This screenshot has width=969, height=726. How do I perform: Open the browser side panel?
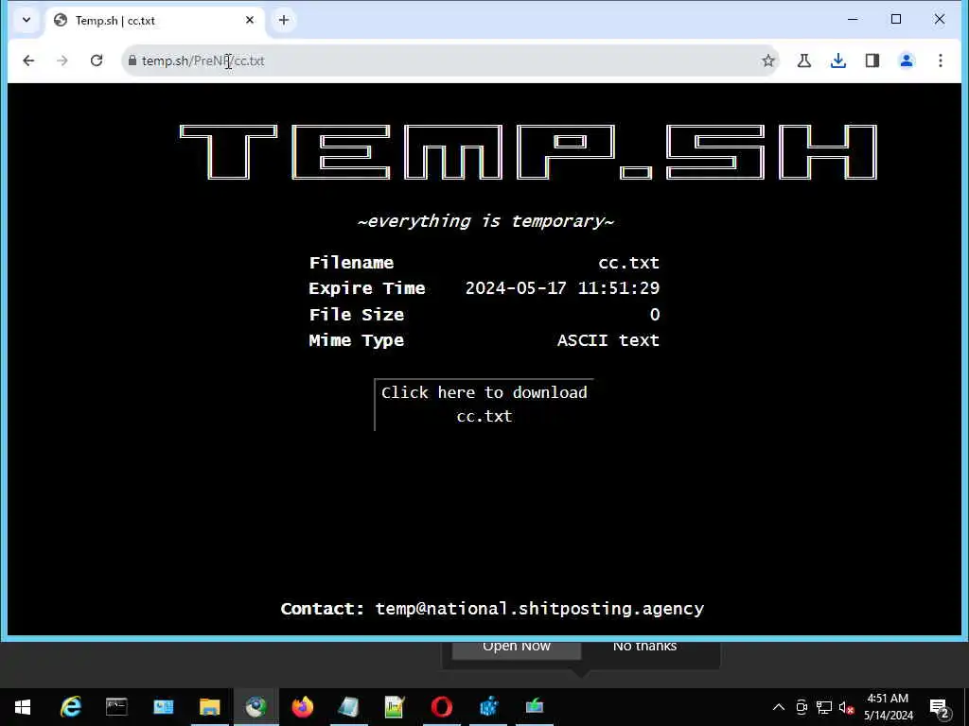tap(872, 60)
